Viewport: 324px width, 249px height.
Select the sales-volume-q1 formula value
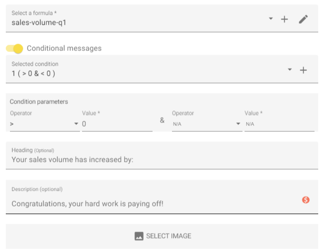(39, 23)
